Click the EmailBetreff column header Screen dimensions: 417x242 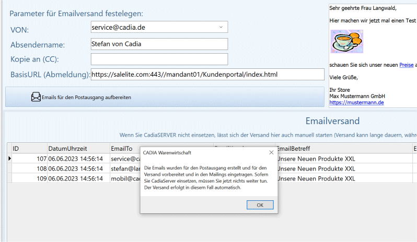tap(344, 149)
